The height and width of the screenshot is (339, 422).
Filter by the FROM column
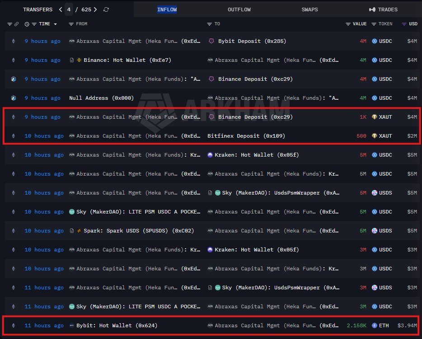71,24
